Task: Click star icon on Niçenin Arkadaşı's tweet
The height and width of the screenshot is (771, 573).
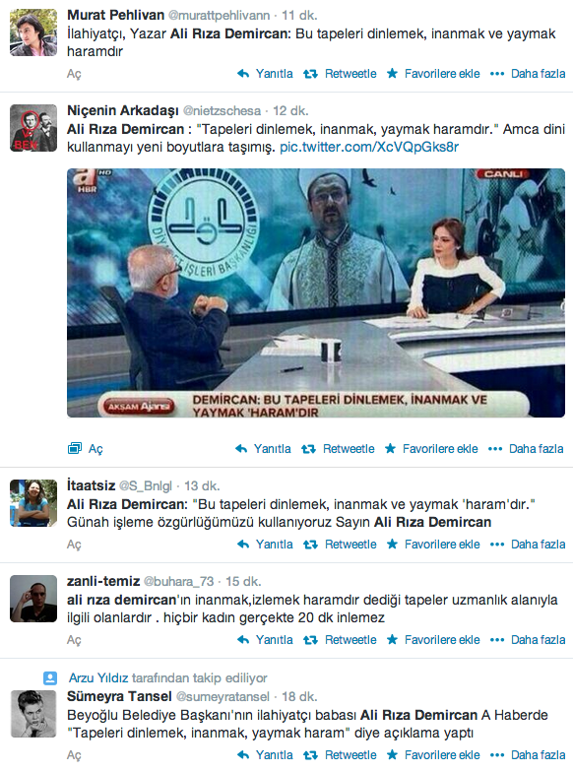Action: coord(390,448)
